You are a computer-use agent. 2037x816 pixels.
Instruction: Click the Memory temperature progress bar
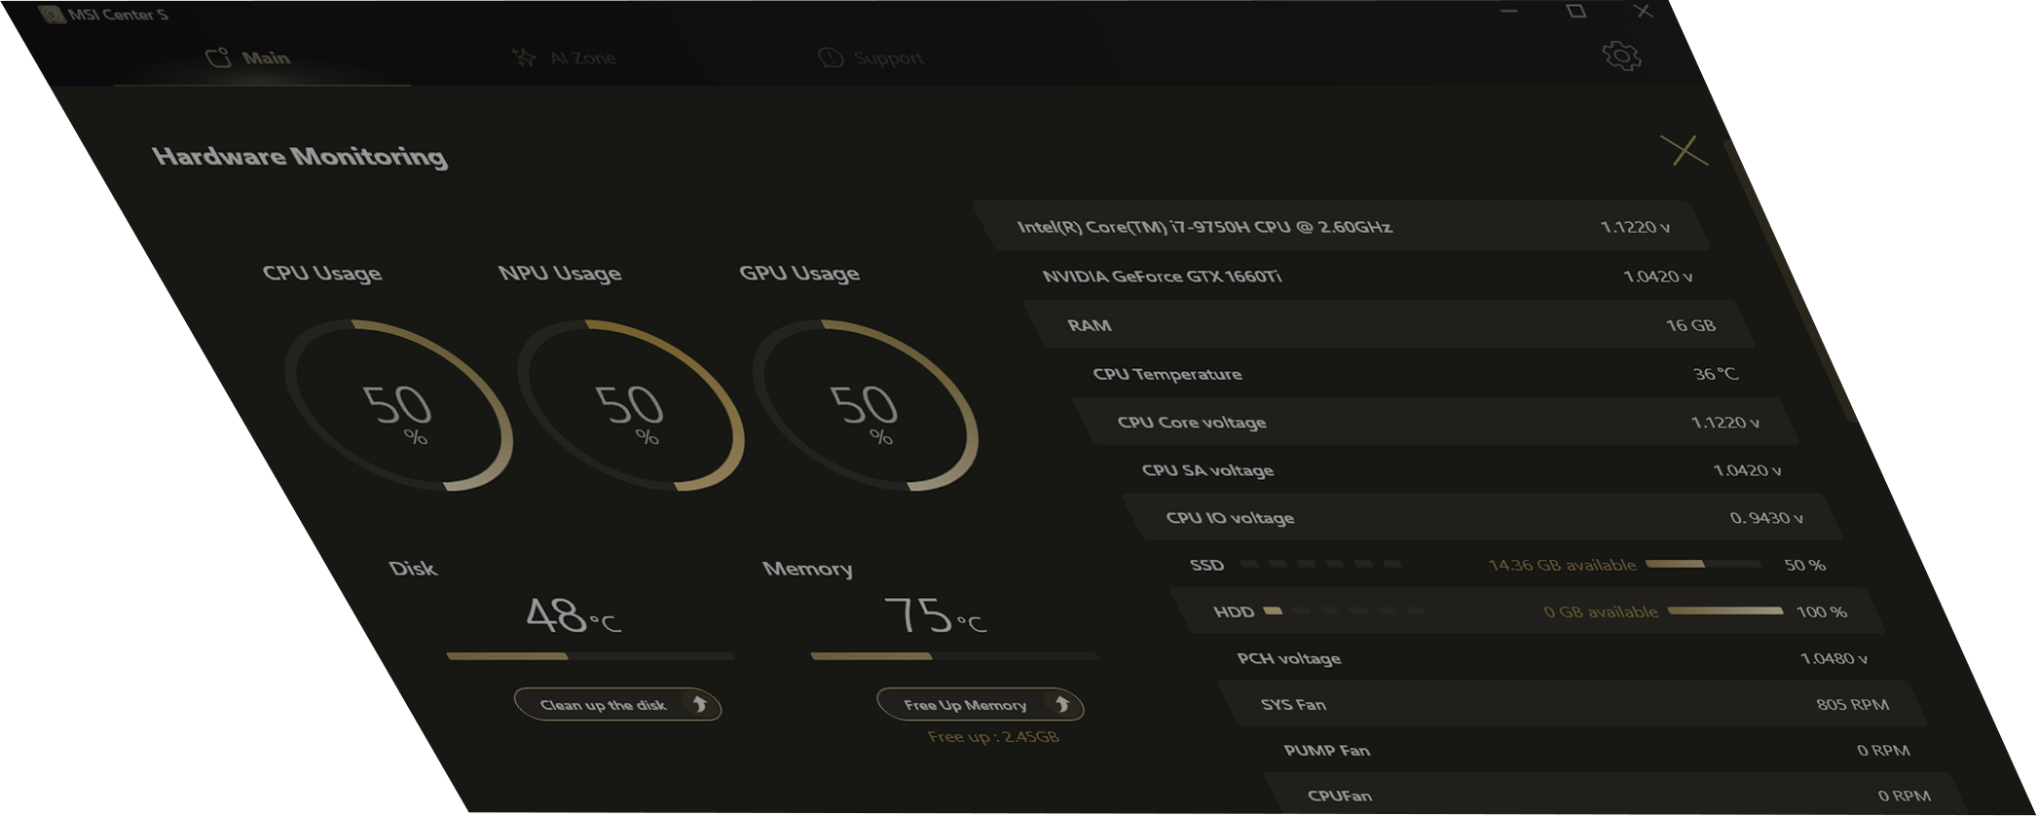pos(954,656)
